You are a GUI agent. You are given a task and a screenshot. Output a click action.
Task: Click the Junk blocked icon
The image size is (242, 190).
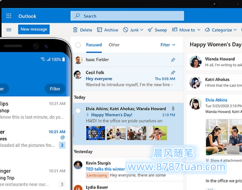125,29
